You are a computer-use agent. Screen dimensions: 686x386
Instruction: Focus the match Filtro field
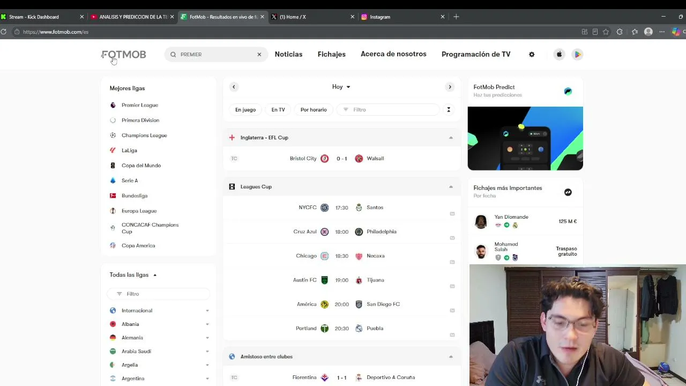pyautogui.click(x=388, y=109)
